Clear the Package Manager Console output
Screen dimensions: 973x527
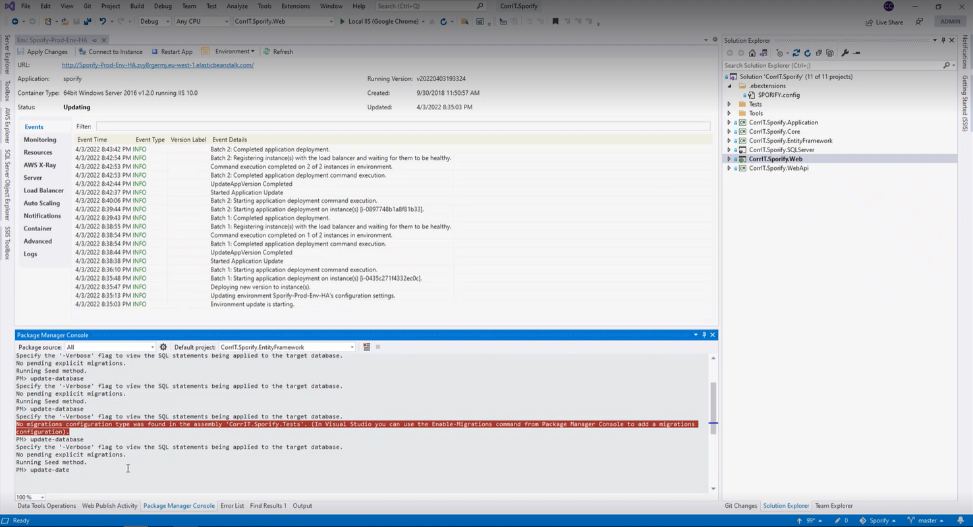pyautogui.click(x=366, y=347)
